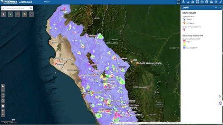
Task: Click the green map shape tool button
Action: (25, 14)
